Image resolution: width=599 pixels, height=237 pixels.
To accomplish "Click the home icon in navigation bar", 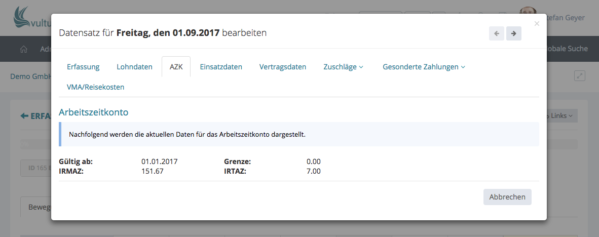I will tap(23, 49).
